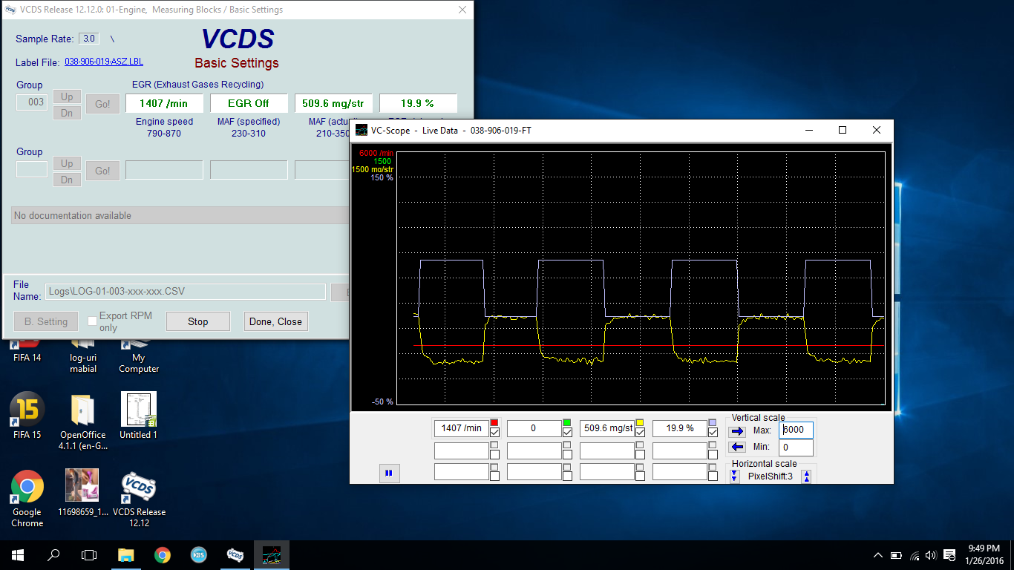Enable the Export RPM only checkbox
Screen dimensions: 1014x570
pos(92,321)
